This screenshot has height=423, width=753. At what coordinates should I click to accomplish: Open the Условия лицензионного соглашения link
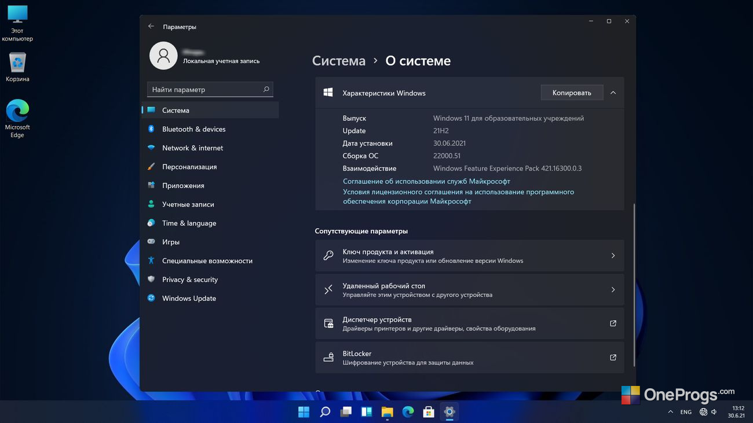click(x=458, y=197)
